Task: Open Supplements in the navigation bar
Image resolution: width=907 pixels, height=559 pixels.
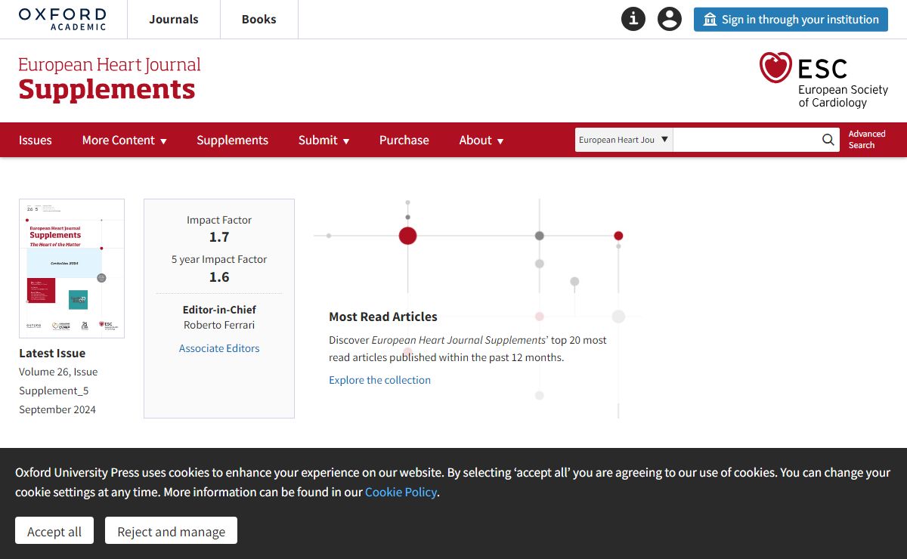Action: (x=233, y=140)
